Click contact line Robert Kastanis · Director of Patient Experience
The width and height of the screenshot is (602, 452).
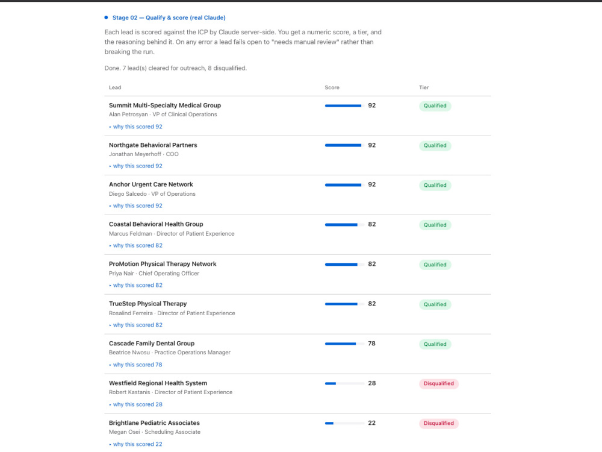click(170, 392)
